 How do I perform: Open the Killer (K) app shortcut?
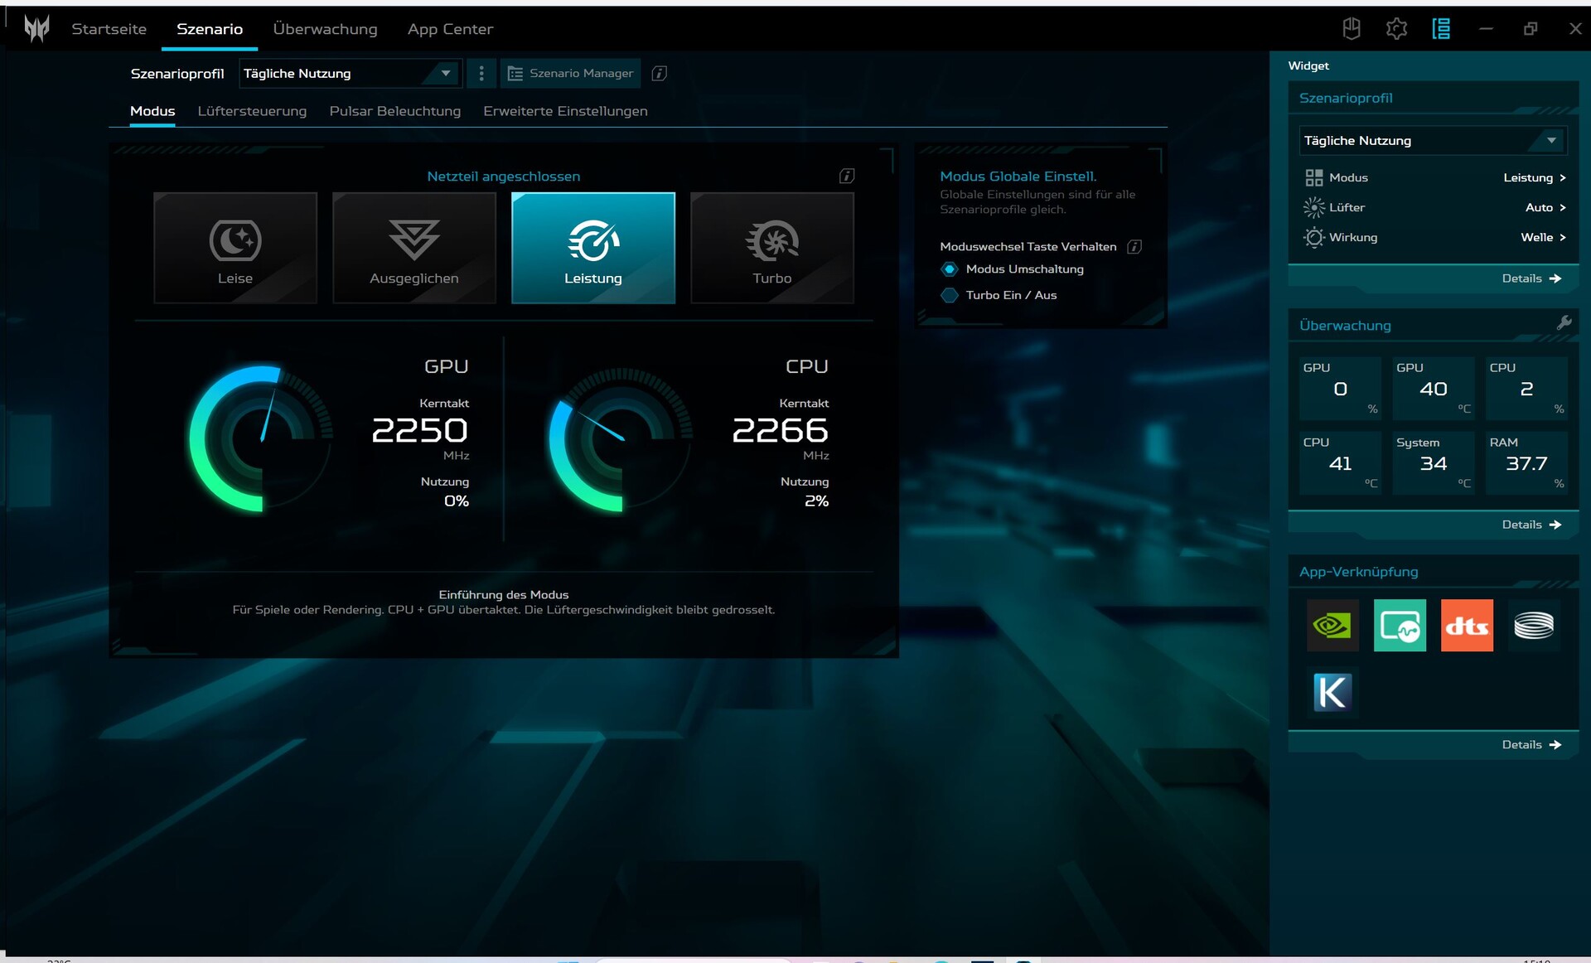[x=1332, y=692]
